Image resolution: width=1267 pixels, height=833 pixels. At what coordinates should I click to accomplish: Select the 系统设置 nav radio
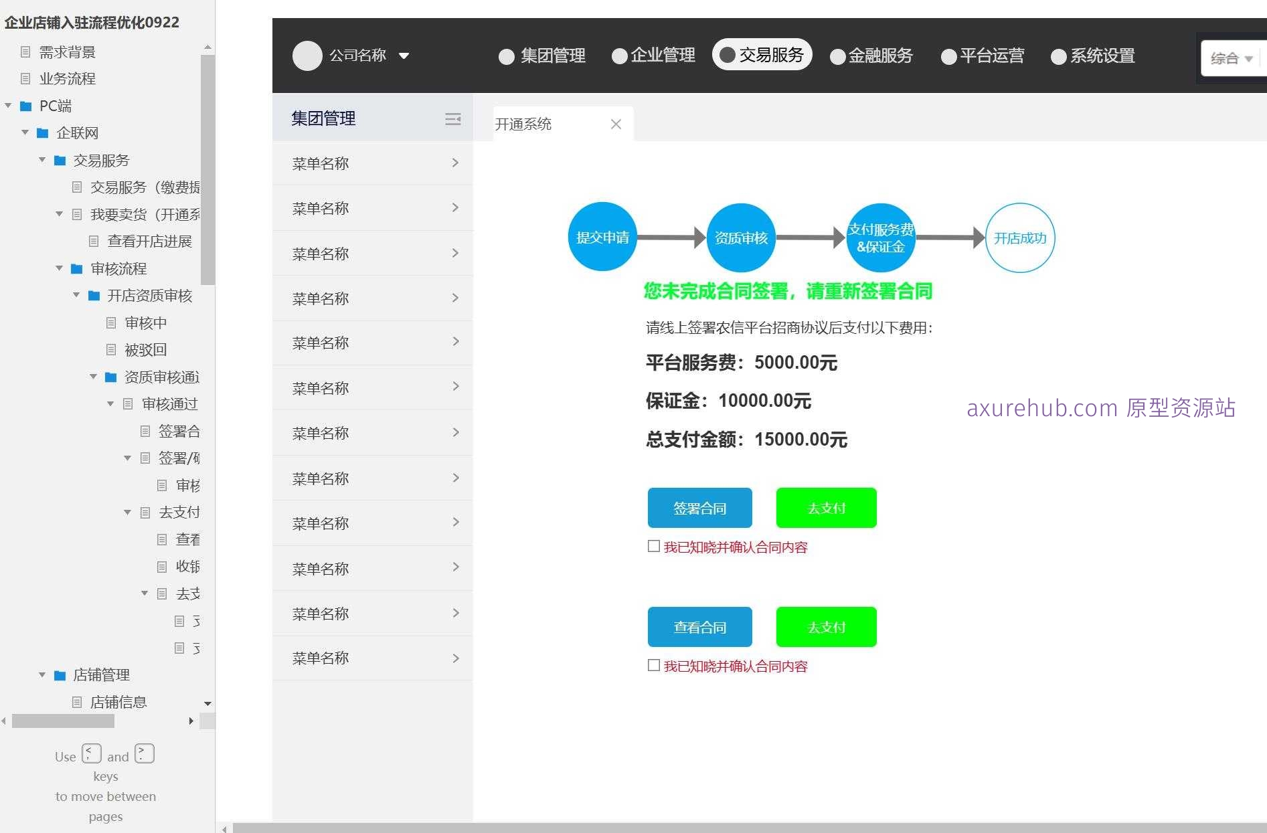[x=1059, y=57]
